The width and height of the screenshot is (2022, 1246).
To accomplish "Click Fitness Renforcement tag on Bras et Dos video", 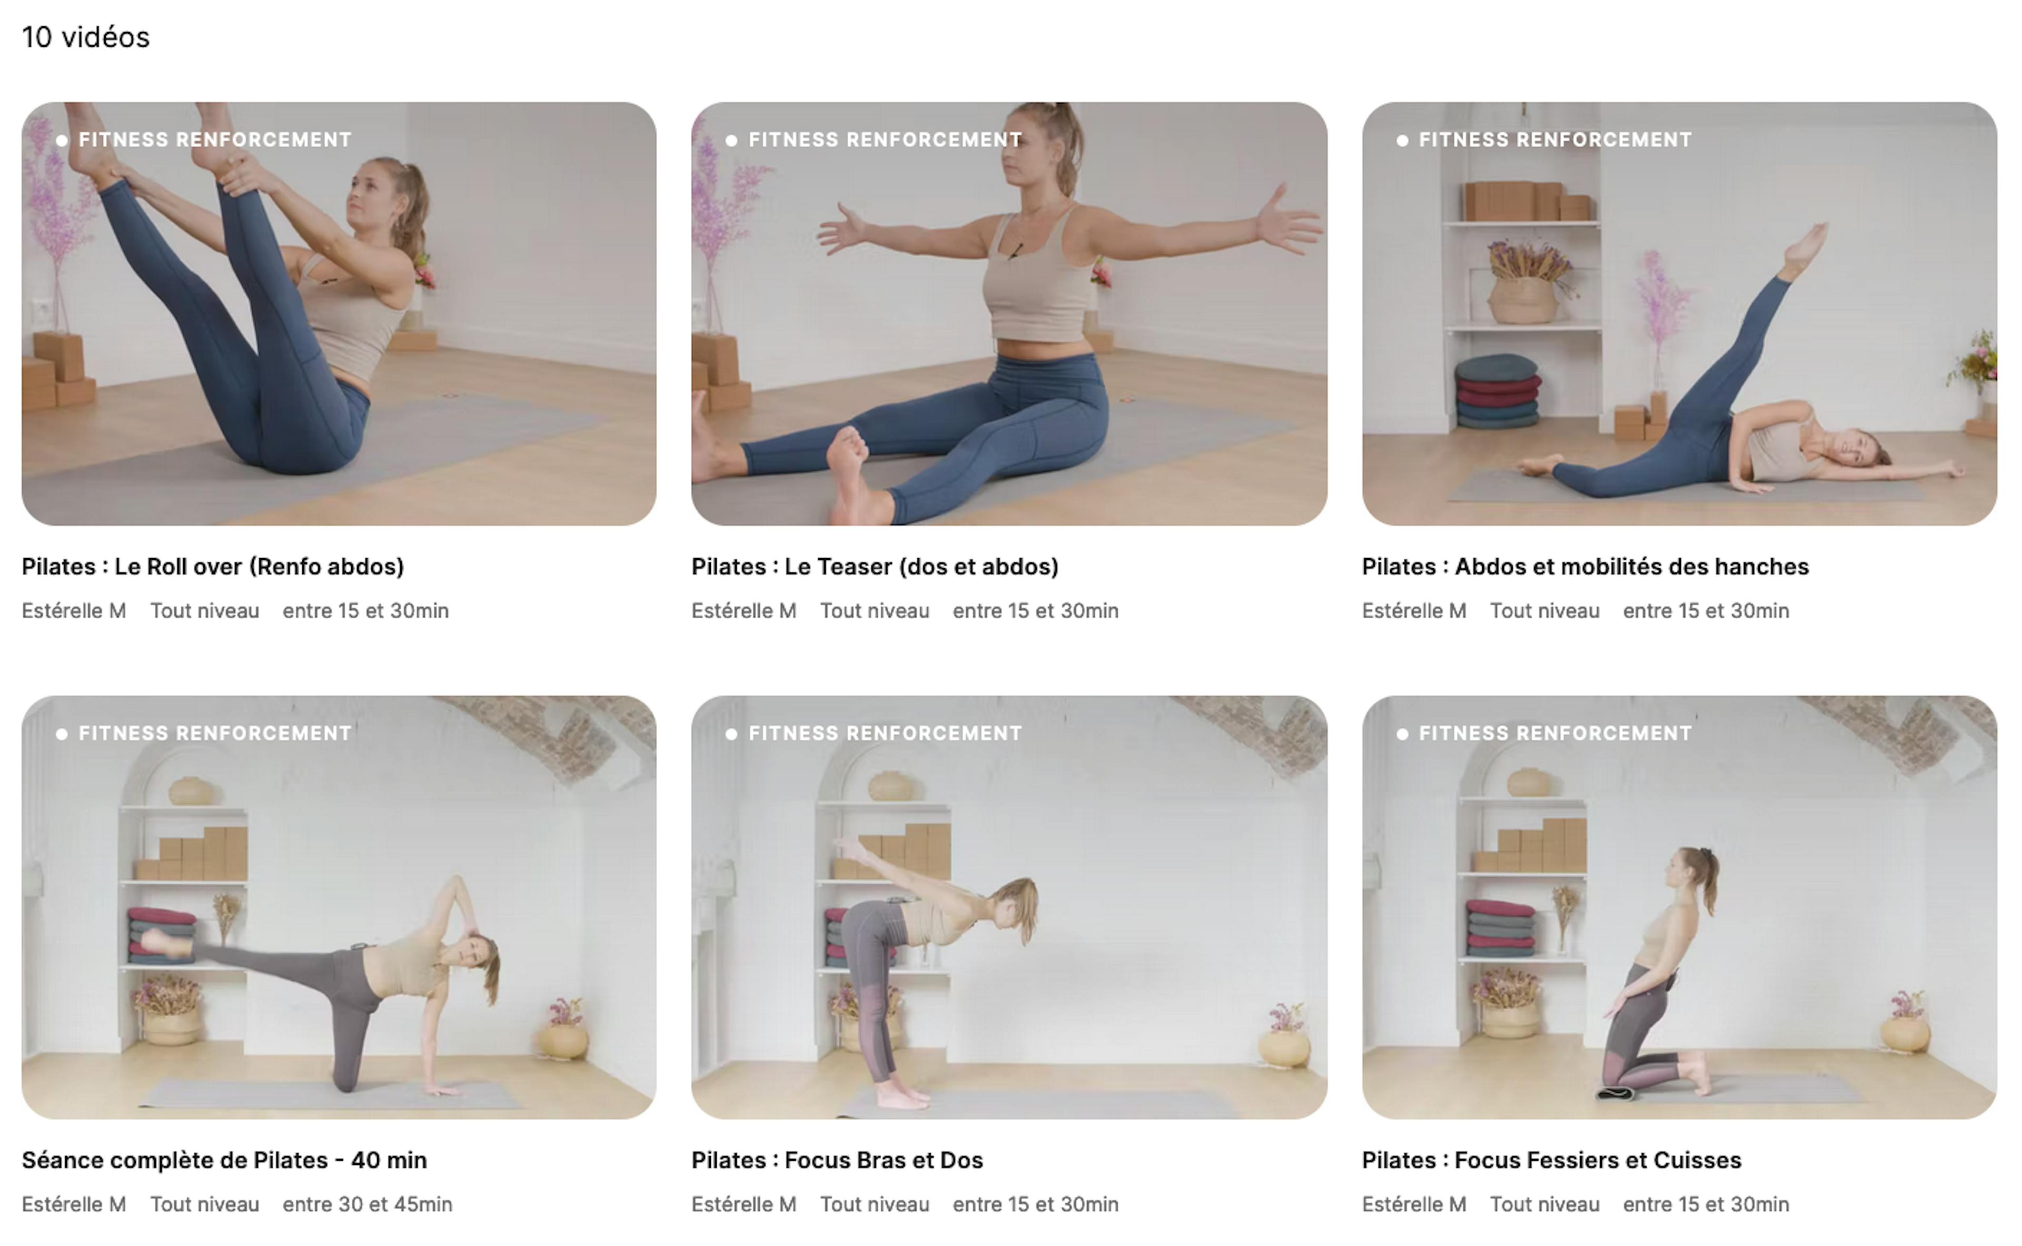I will coord(874,734).
